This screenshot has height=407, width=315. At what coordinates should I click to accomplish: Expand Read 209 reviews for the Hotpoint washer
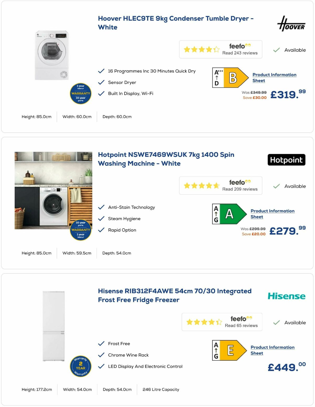(x=240, y=189)
